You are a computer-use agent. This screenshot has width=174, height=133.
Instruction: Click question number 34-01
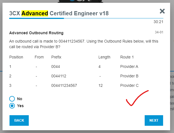pyautogui.click(x=159, y=32)
